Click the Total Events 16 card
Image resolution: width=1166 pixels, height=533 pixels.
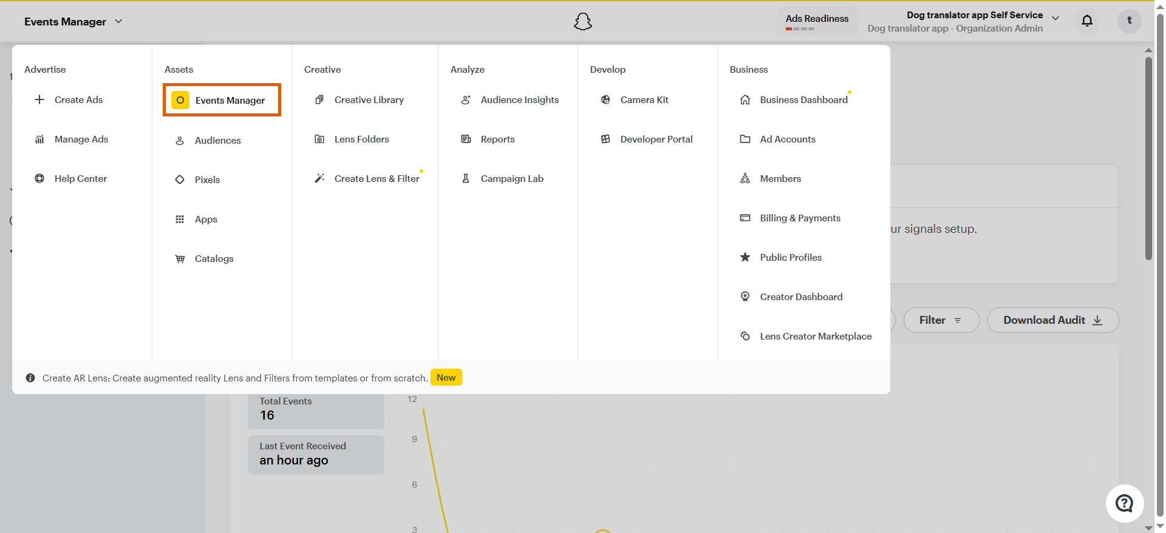click(x=316, y=411)
